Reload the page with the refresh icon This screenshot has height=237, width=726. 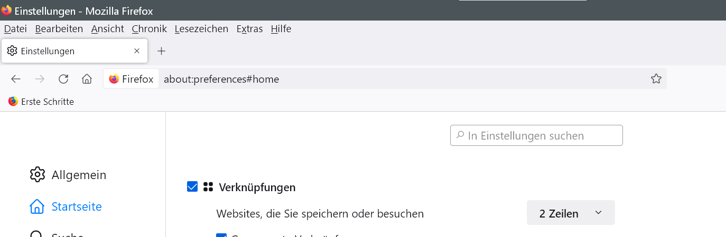click(x=63, y=79)
